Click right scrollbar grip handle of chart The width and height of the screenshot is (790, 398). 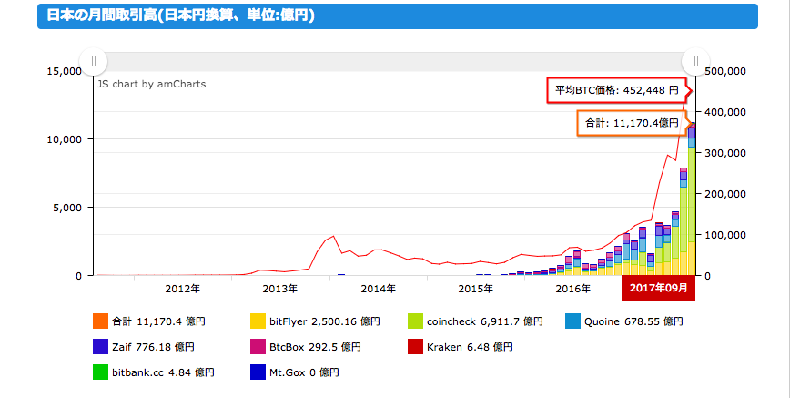pos(695,62)
